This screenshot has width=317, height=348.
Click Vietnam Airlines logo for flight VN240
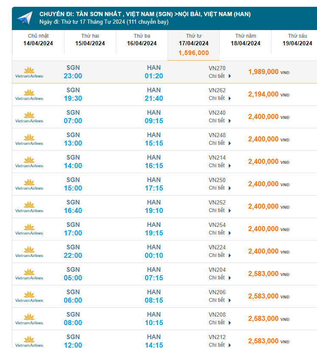[x=29, y=117]
